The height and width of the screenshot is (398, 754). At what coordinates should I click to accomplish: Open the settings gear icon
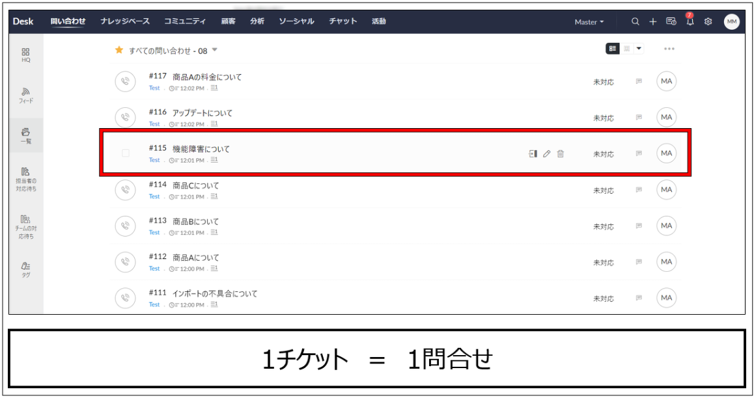tap(708, 21)
